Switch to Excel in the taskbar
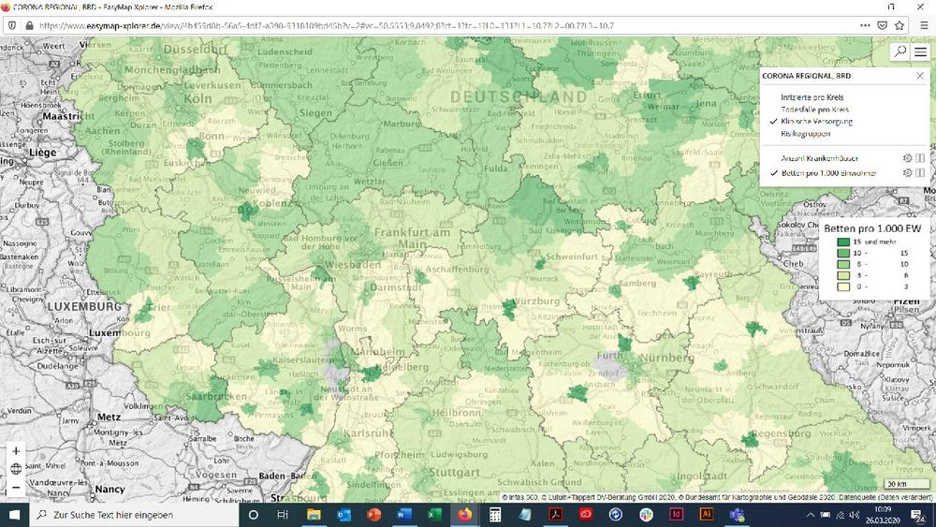 click(x=434, y=515)
